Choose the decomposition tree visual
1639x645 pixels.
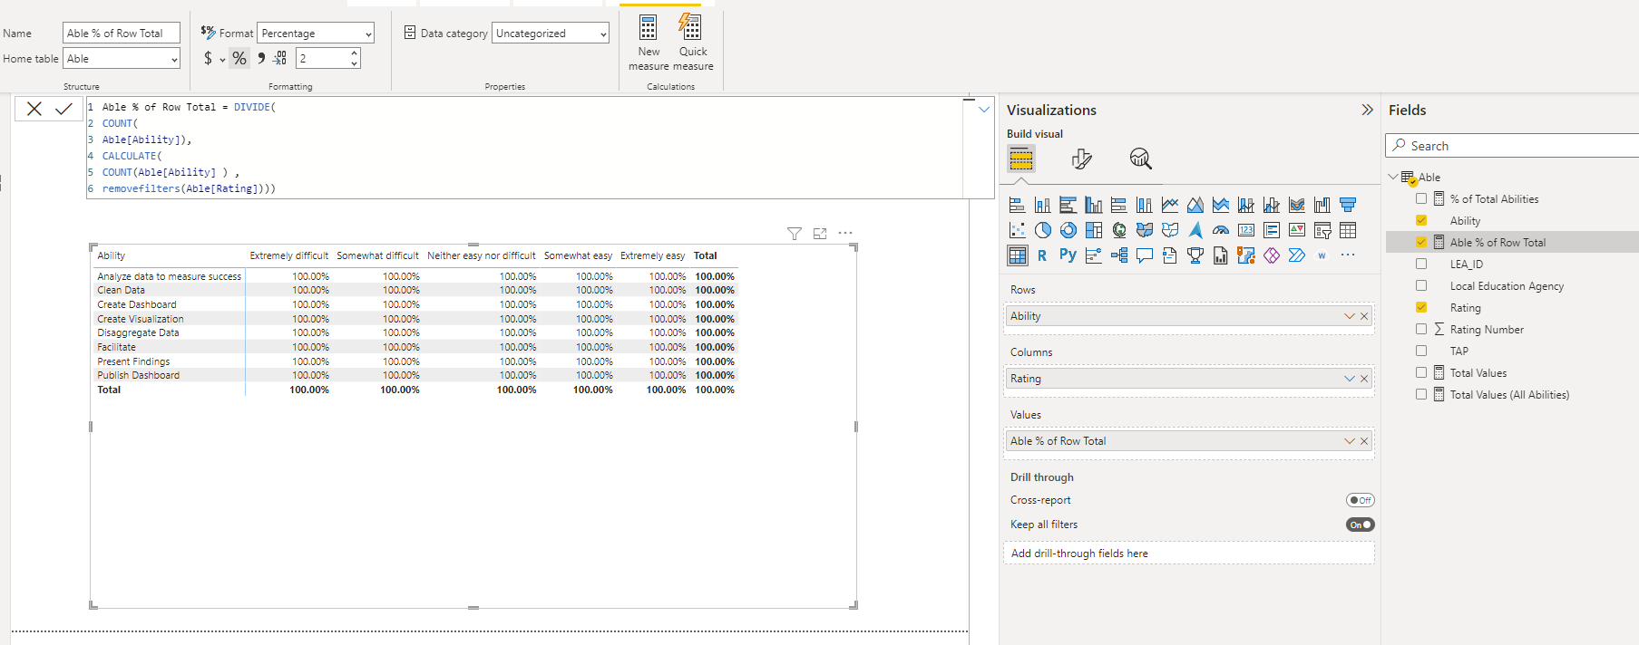1119,255
